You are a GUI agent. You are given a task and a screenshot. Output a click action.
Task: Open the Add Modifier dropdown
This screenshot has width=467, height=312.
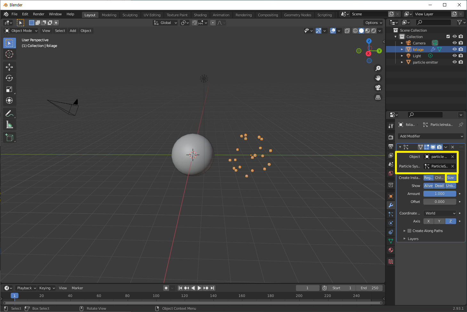(x=431, y=136)
